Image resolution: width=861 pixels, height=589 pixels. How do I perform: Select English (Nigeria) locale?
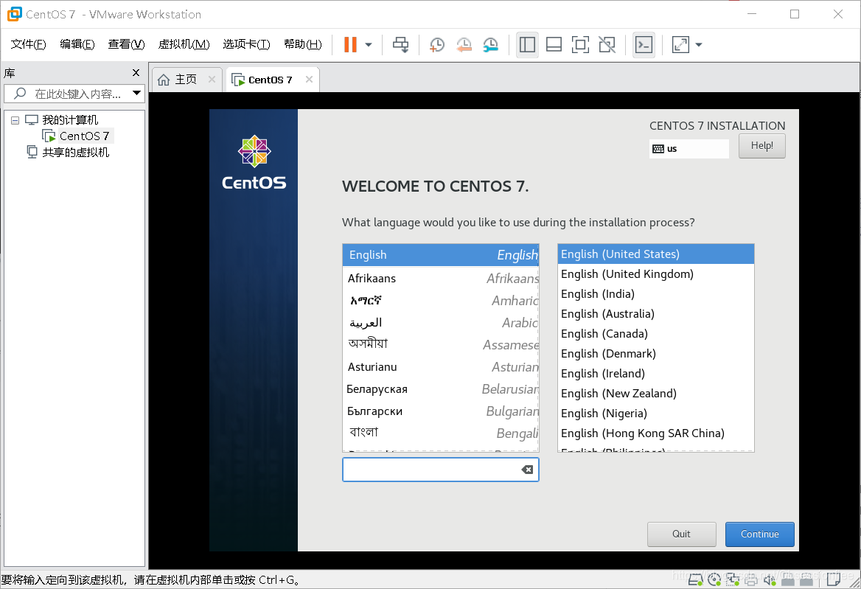tap(655, 414)
